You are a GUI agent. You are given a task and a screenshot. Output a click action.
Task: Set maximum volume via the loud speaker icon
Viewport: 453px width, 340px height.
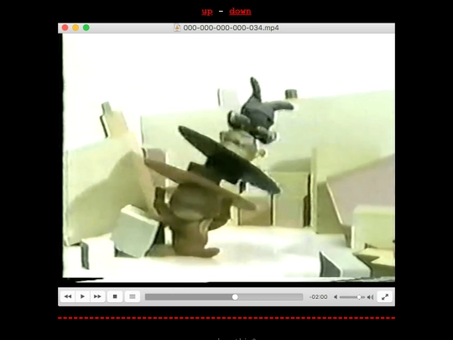(371, 297)
